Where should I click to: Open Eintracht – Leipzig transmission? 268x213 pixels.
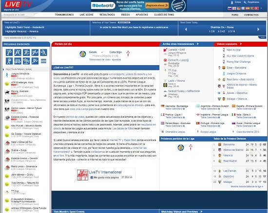point(178,60)
